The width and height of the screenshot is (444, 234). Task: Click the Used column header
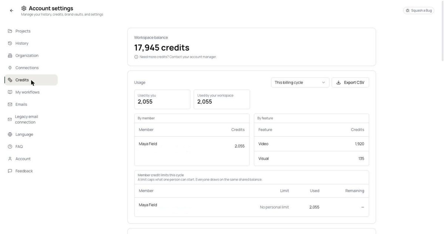(x=314, y=191)
